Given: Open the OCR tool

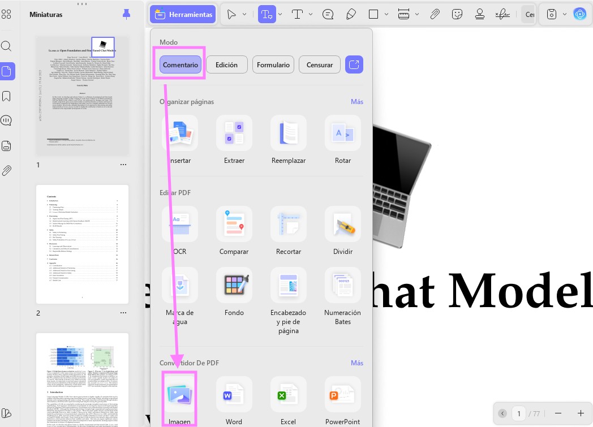Looking at the screenshot, I should click(x=180, y=224).
